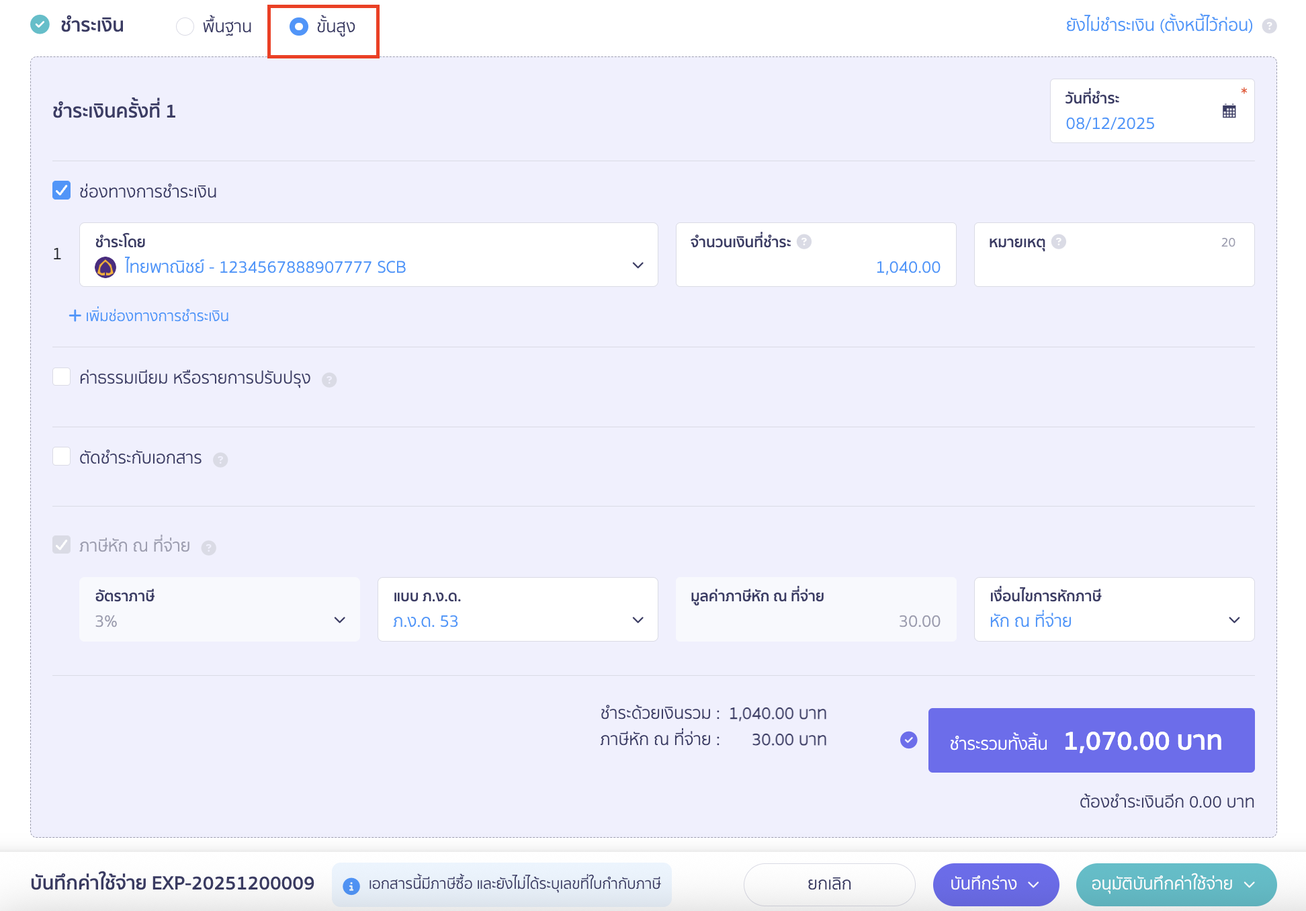The height and width of the screenshot is (911, 1306).
Task: Tick ค่าธรรมเนียม หรือรายการปรับปรุง checkbox
Action: pos(62,377)
